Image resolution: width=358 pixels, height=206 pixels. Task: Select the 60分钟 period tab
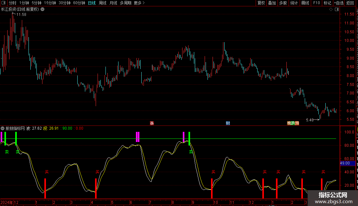click(x=79, y=3)
